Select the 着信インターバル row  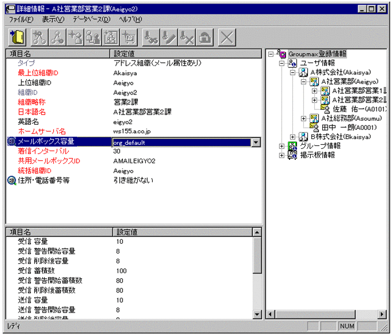134,151
